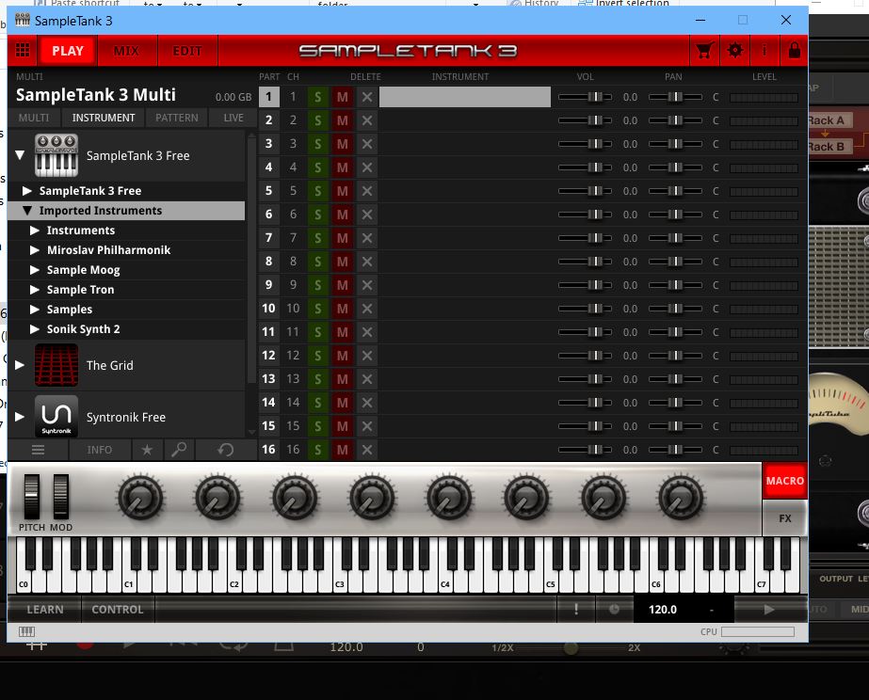Click the part 1 instrument name field
Image resolution: width=869 pixels, height=700 pixels.
click(x=465, y=98)
